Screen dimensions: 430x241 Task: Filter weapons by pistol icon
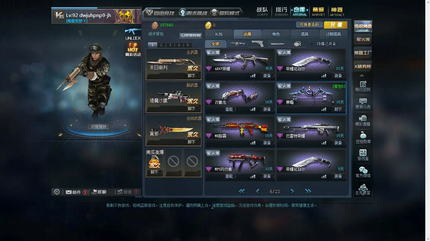257,44
